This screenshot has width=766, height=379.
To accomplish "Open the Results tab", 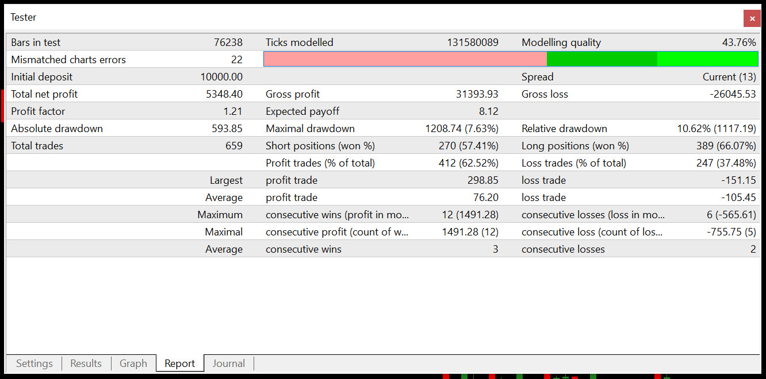I will (86, 363).
